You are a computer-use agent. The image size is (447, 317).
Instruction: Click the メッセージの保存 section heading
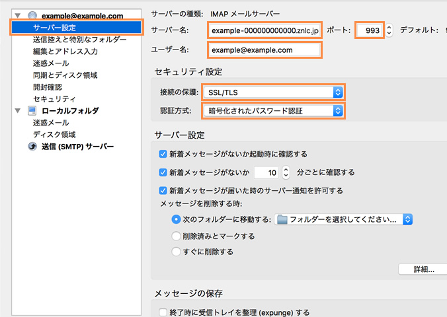click(188, 293)
